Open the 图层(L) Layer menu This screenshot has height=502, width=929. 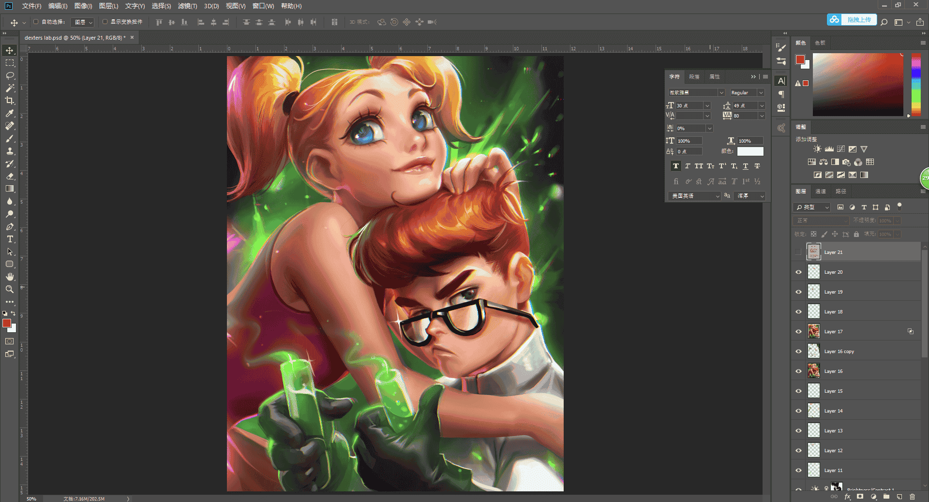[x=108, y=6]
